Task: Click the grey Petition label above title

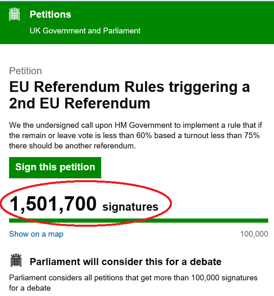Action: (26, 71)
